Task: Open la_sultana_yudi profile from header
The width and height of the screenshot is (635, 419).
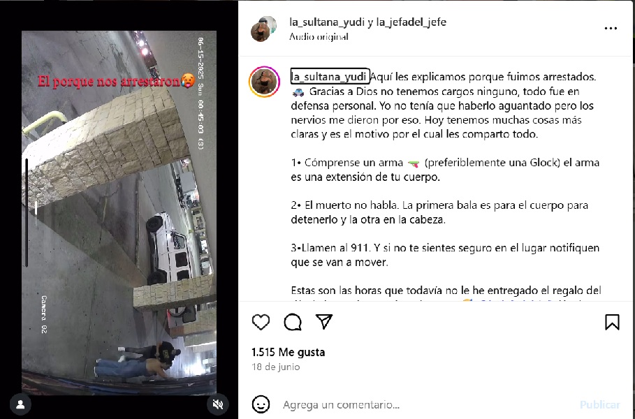Action: [x=327, y=22]
